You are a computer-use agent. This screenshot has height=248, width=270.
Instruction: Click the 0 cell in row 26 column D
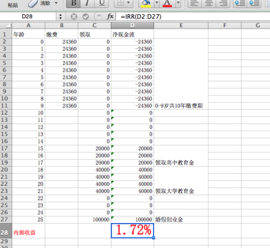click(132, 212)
